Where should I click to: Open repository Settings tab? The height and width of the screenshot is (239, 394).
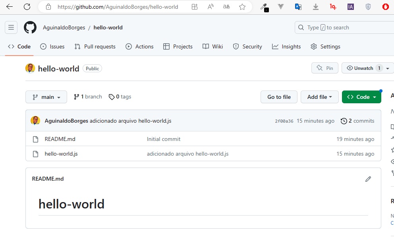pyautogui.click(x=325, y=46)
